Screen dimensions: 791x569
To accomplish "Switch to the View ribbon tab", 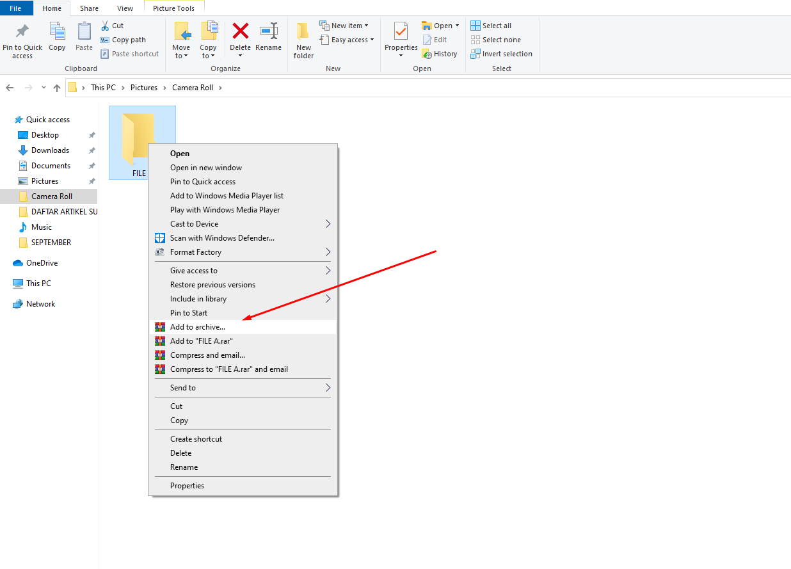I will point(125,8).
